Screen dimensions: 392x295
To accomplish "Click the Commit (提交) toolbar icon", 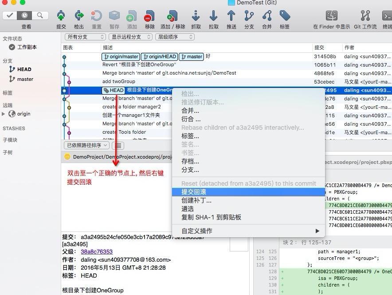I will (x=61, y=16).
